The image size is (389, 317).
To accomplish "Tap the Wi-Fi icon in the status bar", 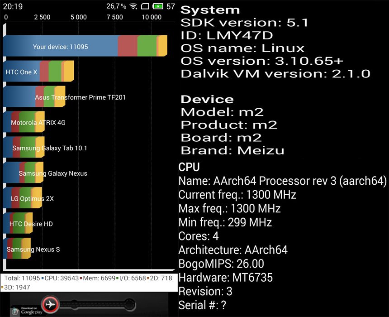I will pyautogui.click(x=133, y=6).
